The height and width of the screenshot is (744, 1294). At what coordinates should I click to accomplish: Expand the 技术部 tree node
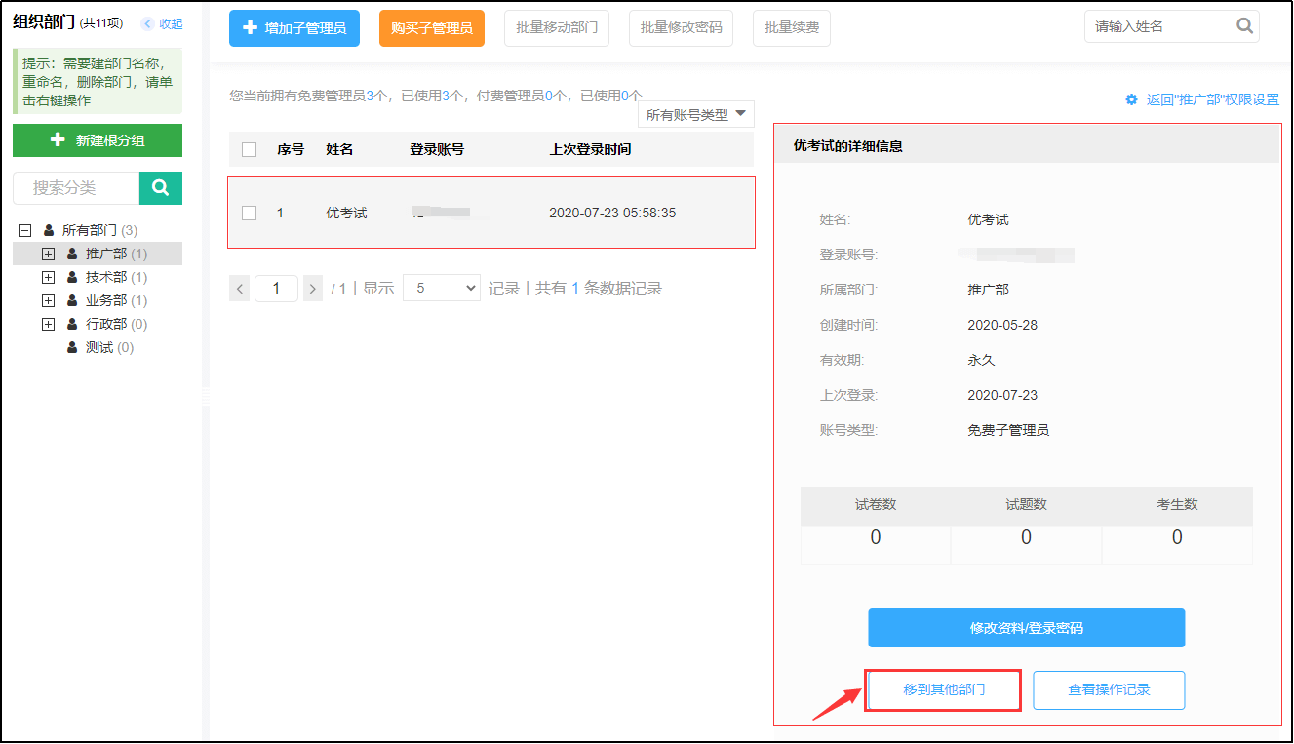[x=48, y=277]
